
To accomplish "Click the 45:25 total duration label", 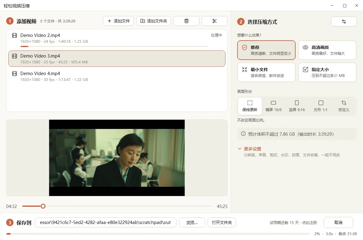I will pos(222,206).
